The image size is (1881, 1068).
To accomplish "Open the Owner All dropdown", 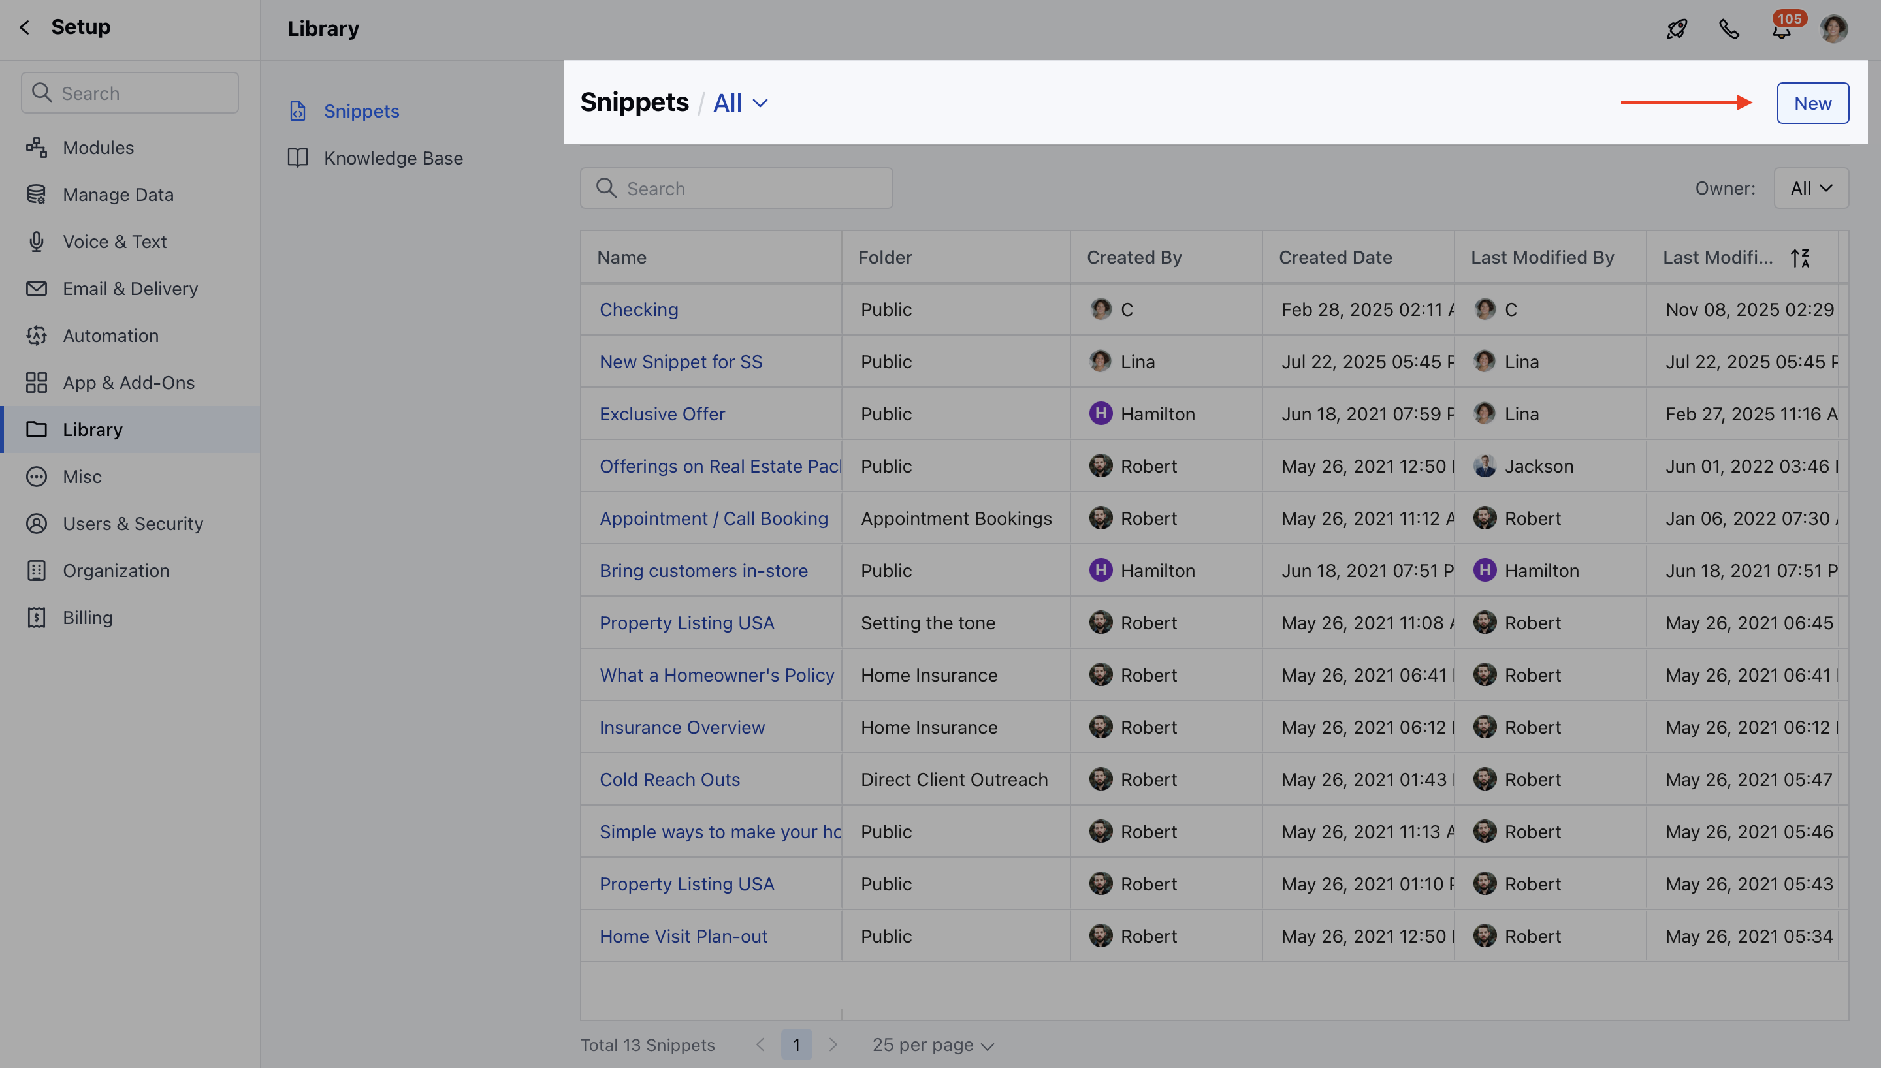I will [x=1810, y=189].
